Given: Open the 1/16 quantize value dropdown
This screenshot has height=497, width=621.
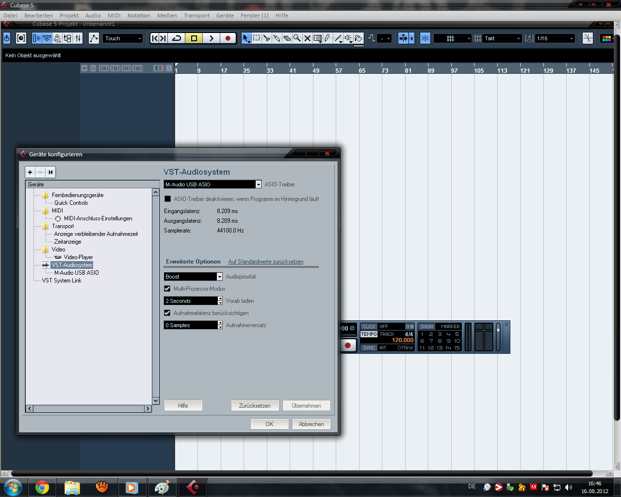Looking at the screenshot, I should pyautogui.click(x=555, y=38).
